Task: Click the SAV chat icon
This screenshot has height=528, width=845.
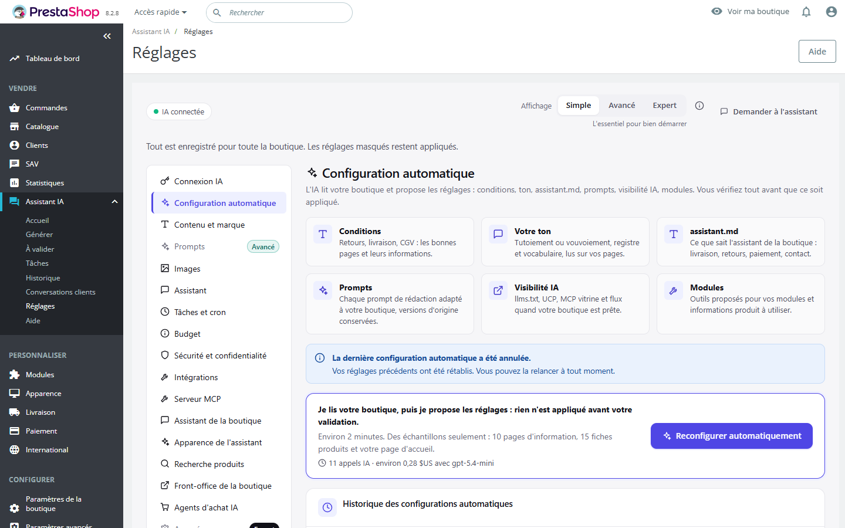Action: coord(15,164)
